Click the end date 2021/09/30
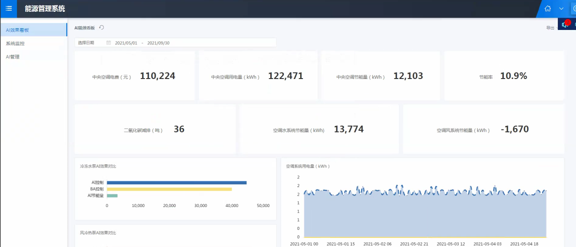Screen dimensions: 576x247 tap(159, 43)
